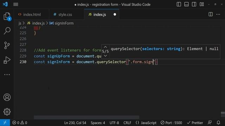225x126 pixels.
Task: Click line number 229 in the gutter
Action: (x=23, y=56)
